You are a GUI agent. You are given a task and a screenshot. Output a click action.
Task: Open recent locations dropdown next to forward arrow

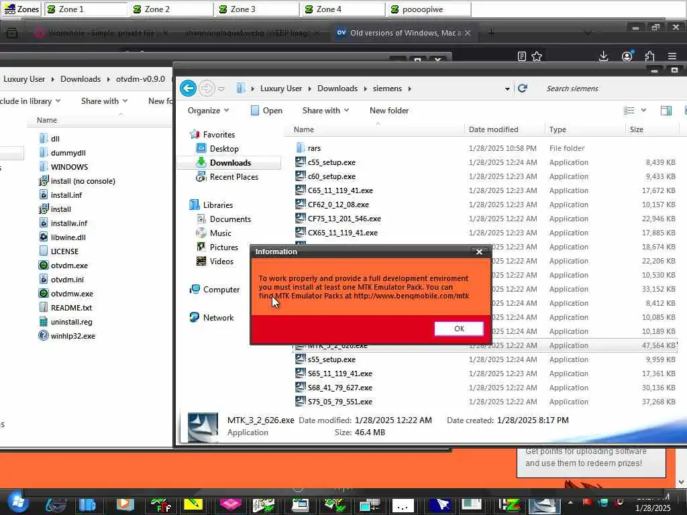tap(221, 89)
